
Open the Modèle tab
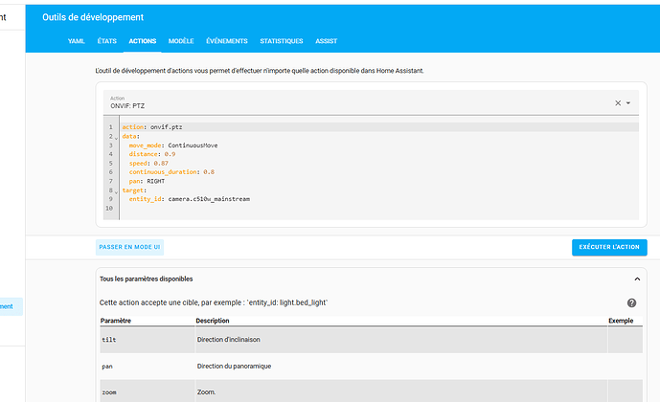click(181, 41)
